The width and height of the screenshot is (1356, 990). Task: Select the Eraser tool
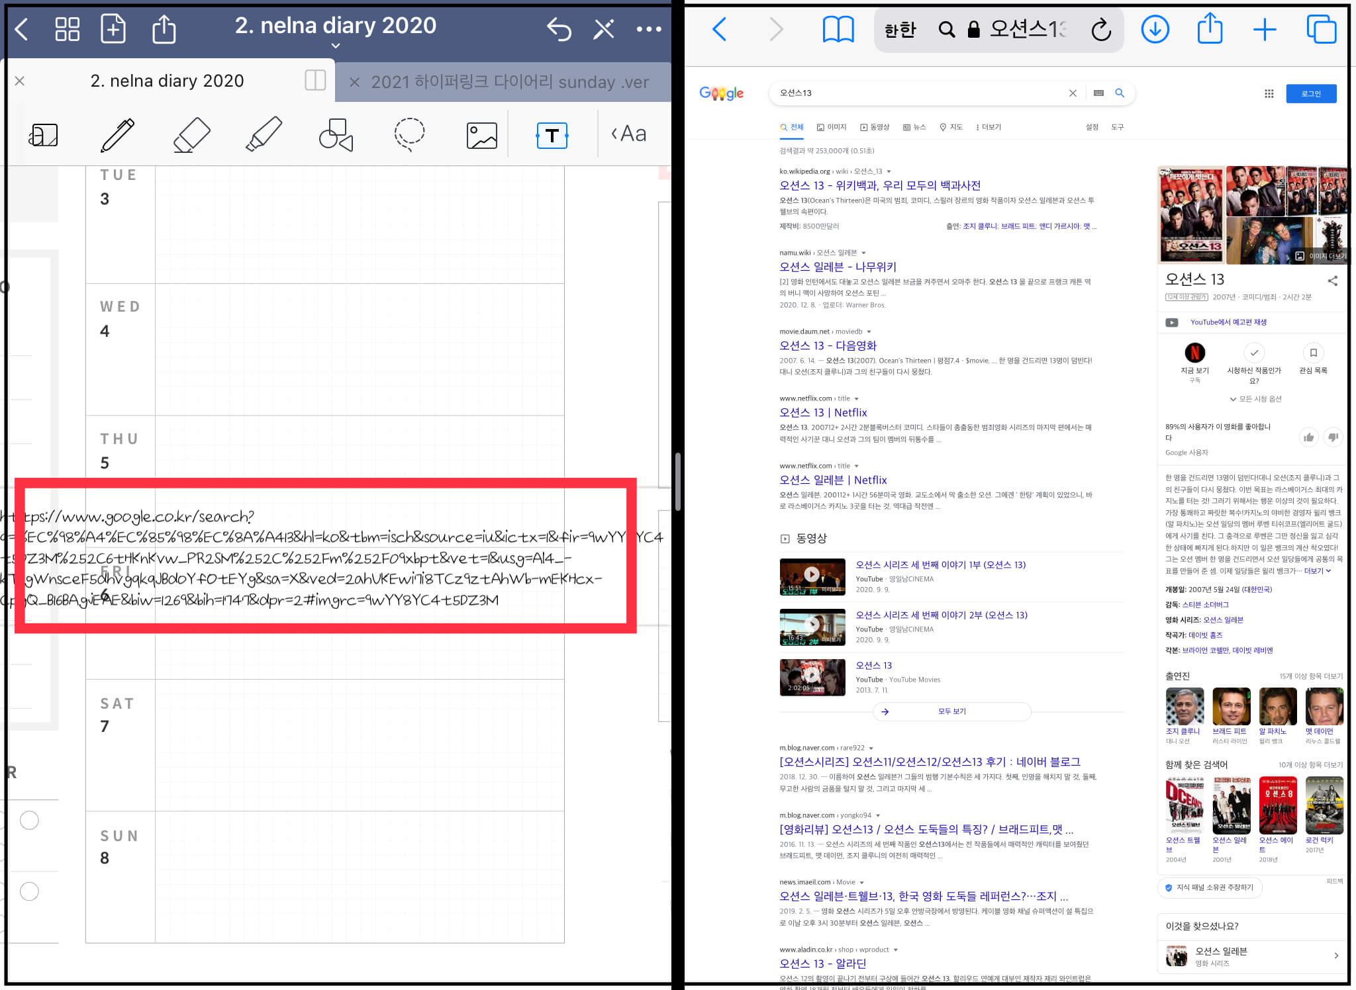click(191, 134)
